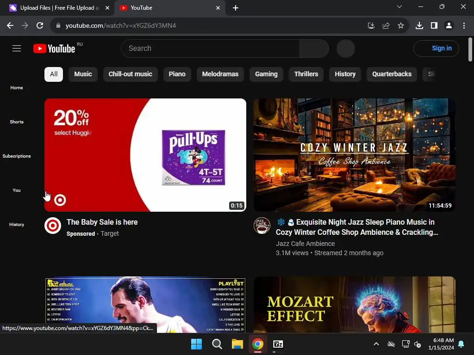Open the Pull-Ups 20% off ad thumbnail

click(x=145, y=155)
